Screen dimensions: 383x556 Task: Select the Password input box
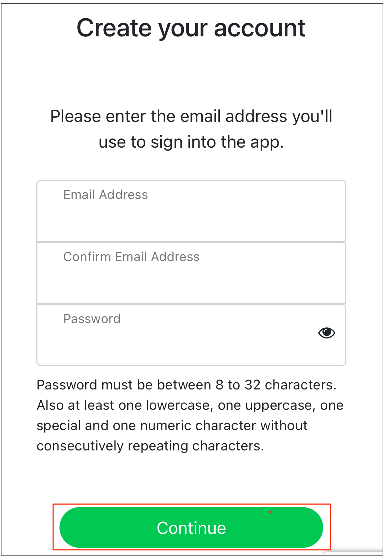[191, 335]
